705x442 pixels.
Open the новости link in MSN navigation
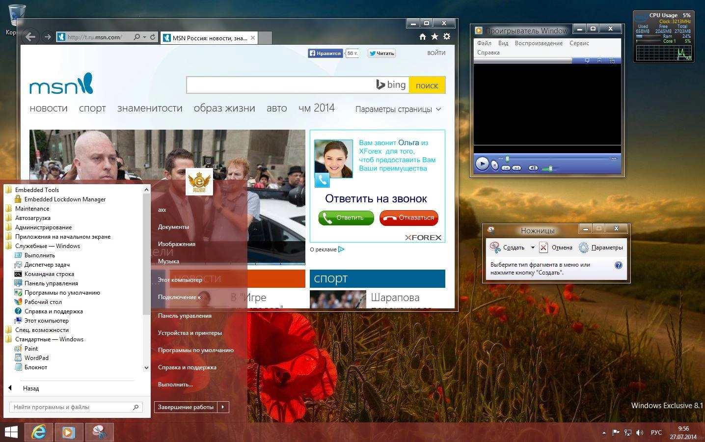pyautogui.click(x=49, y=108)
